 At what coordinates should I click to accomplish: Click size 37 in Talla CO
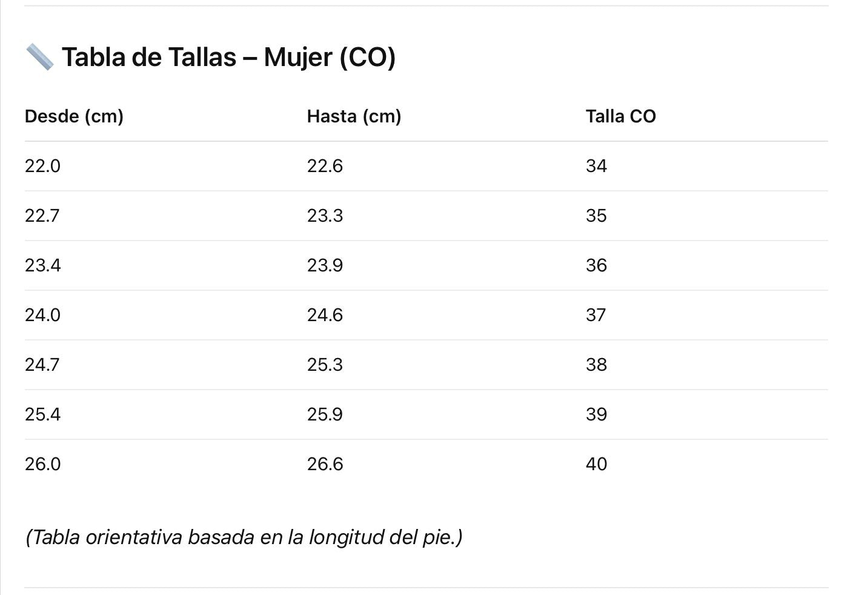596,315
